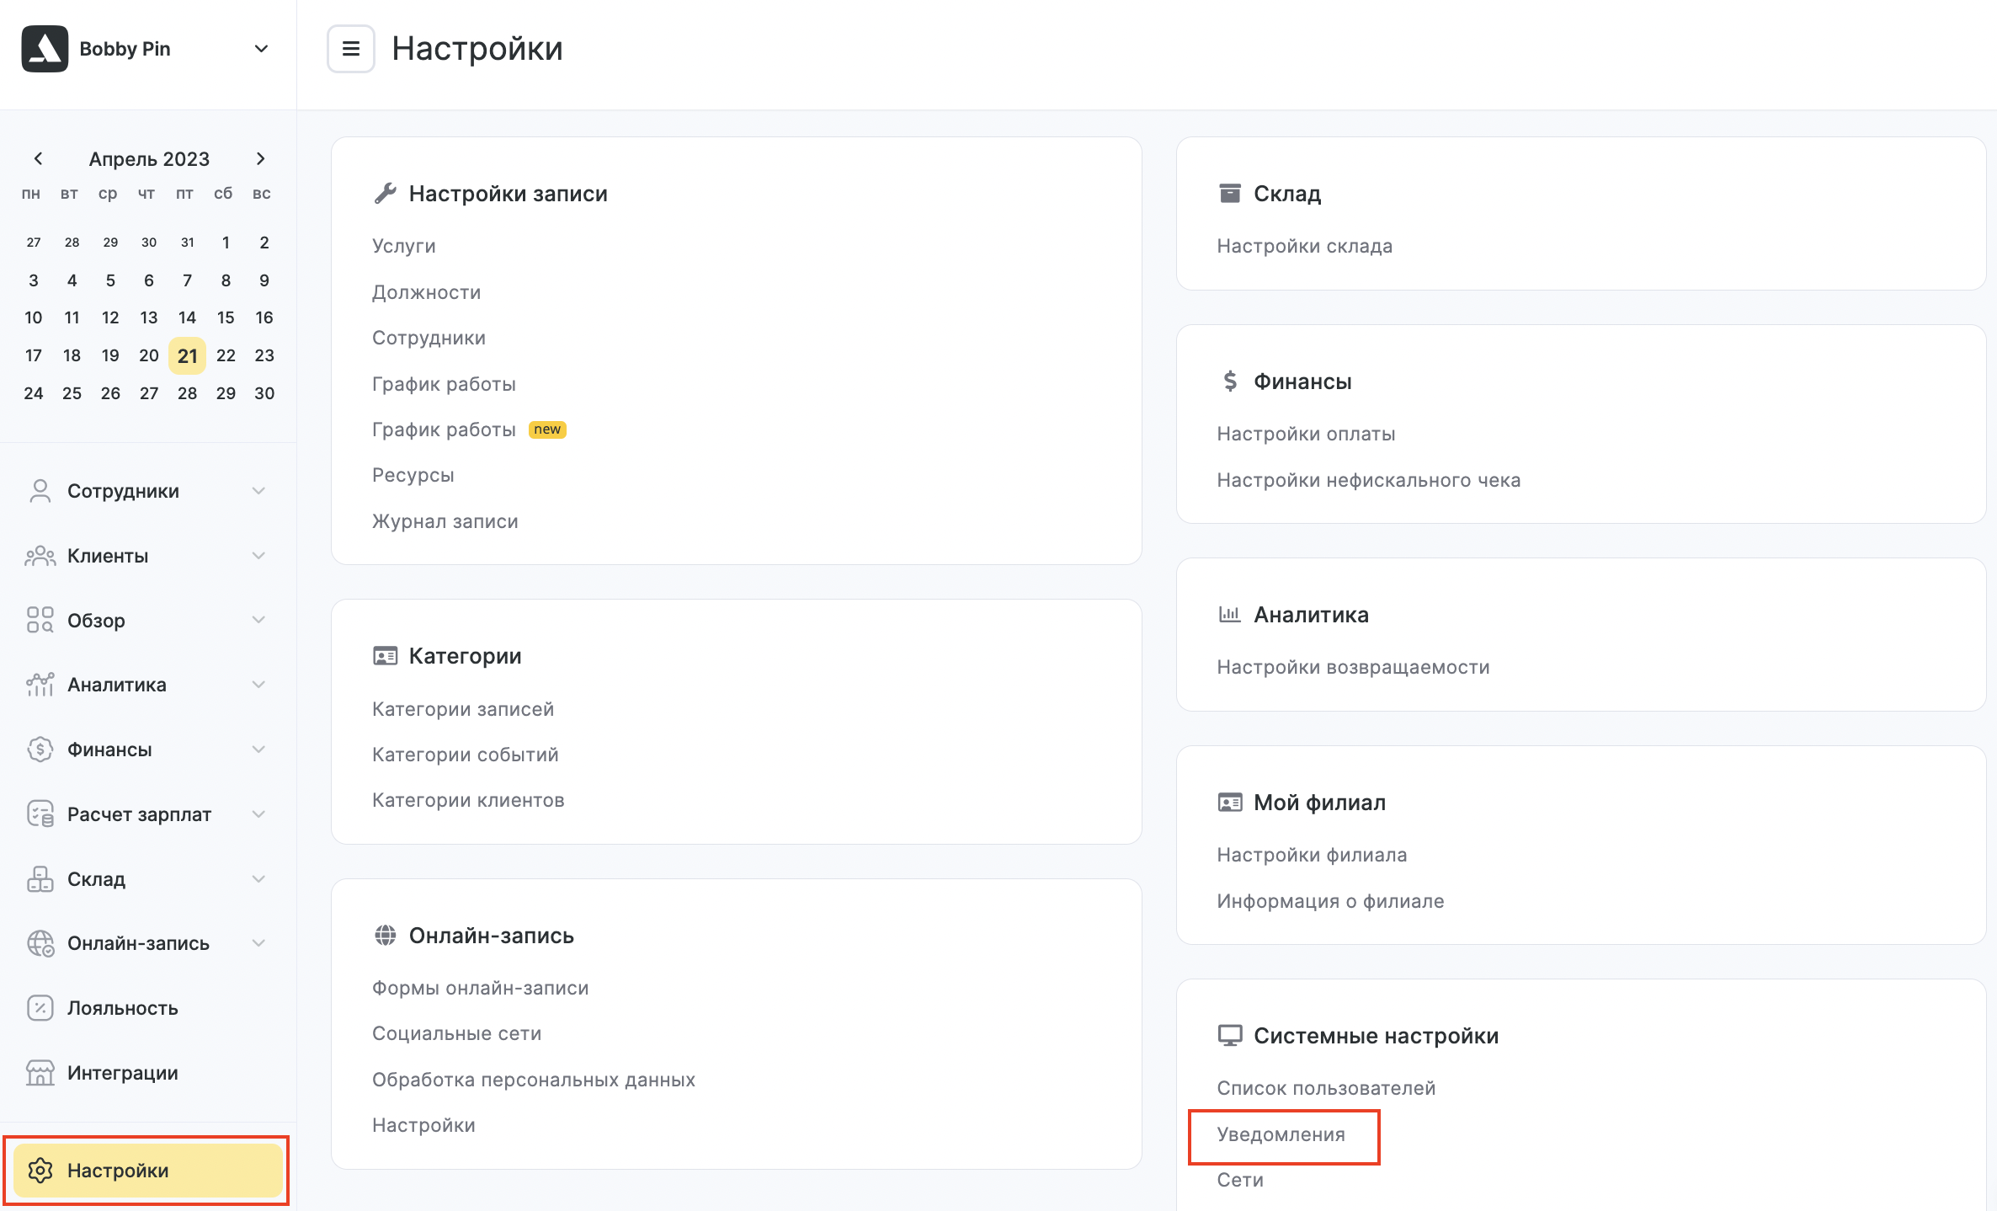Image resolution: width=1997 pixels, height=1211 pixels.
Task: Click the card icon by Мой филиал
Action: click(x=1230, y=803)
